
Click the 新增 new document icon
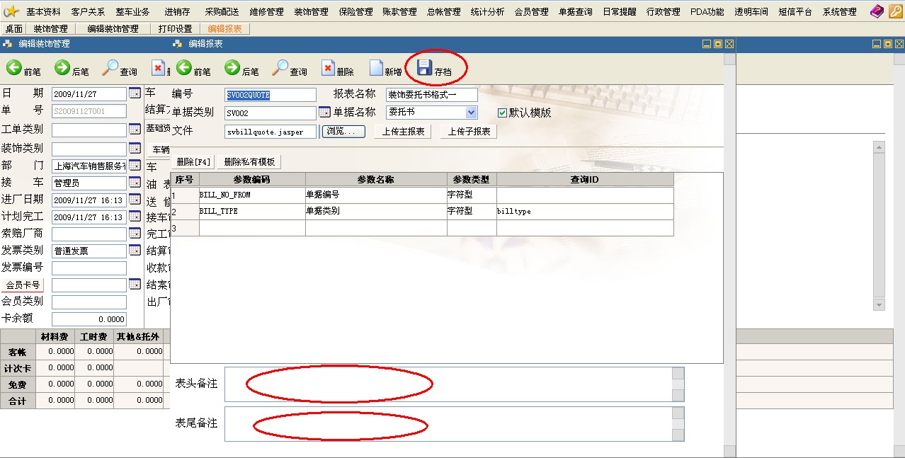tap(376, 68)
